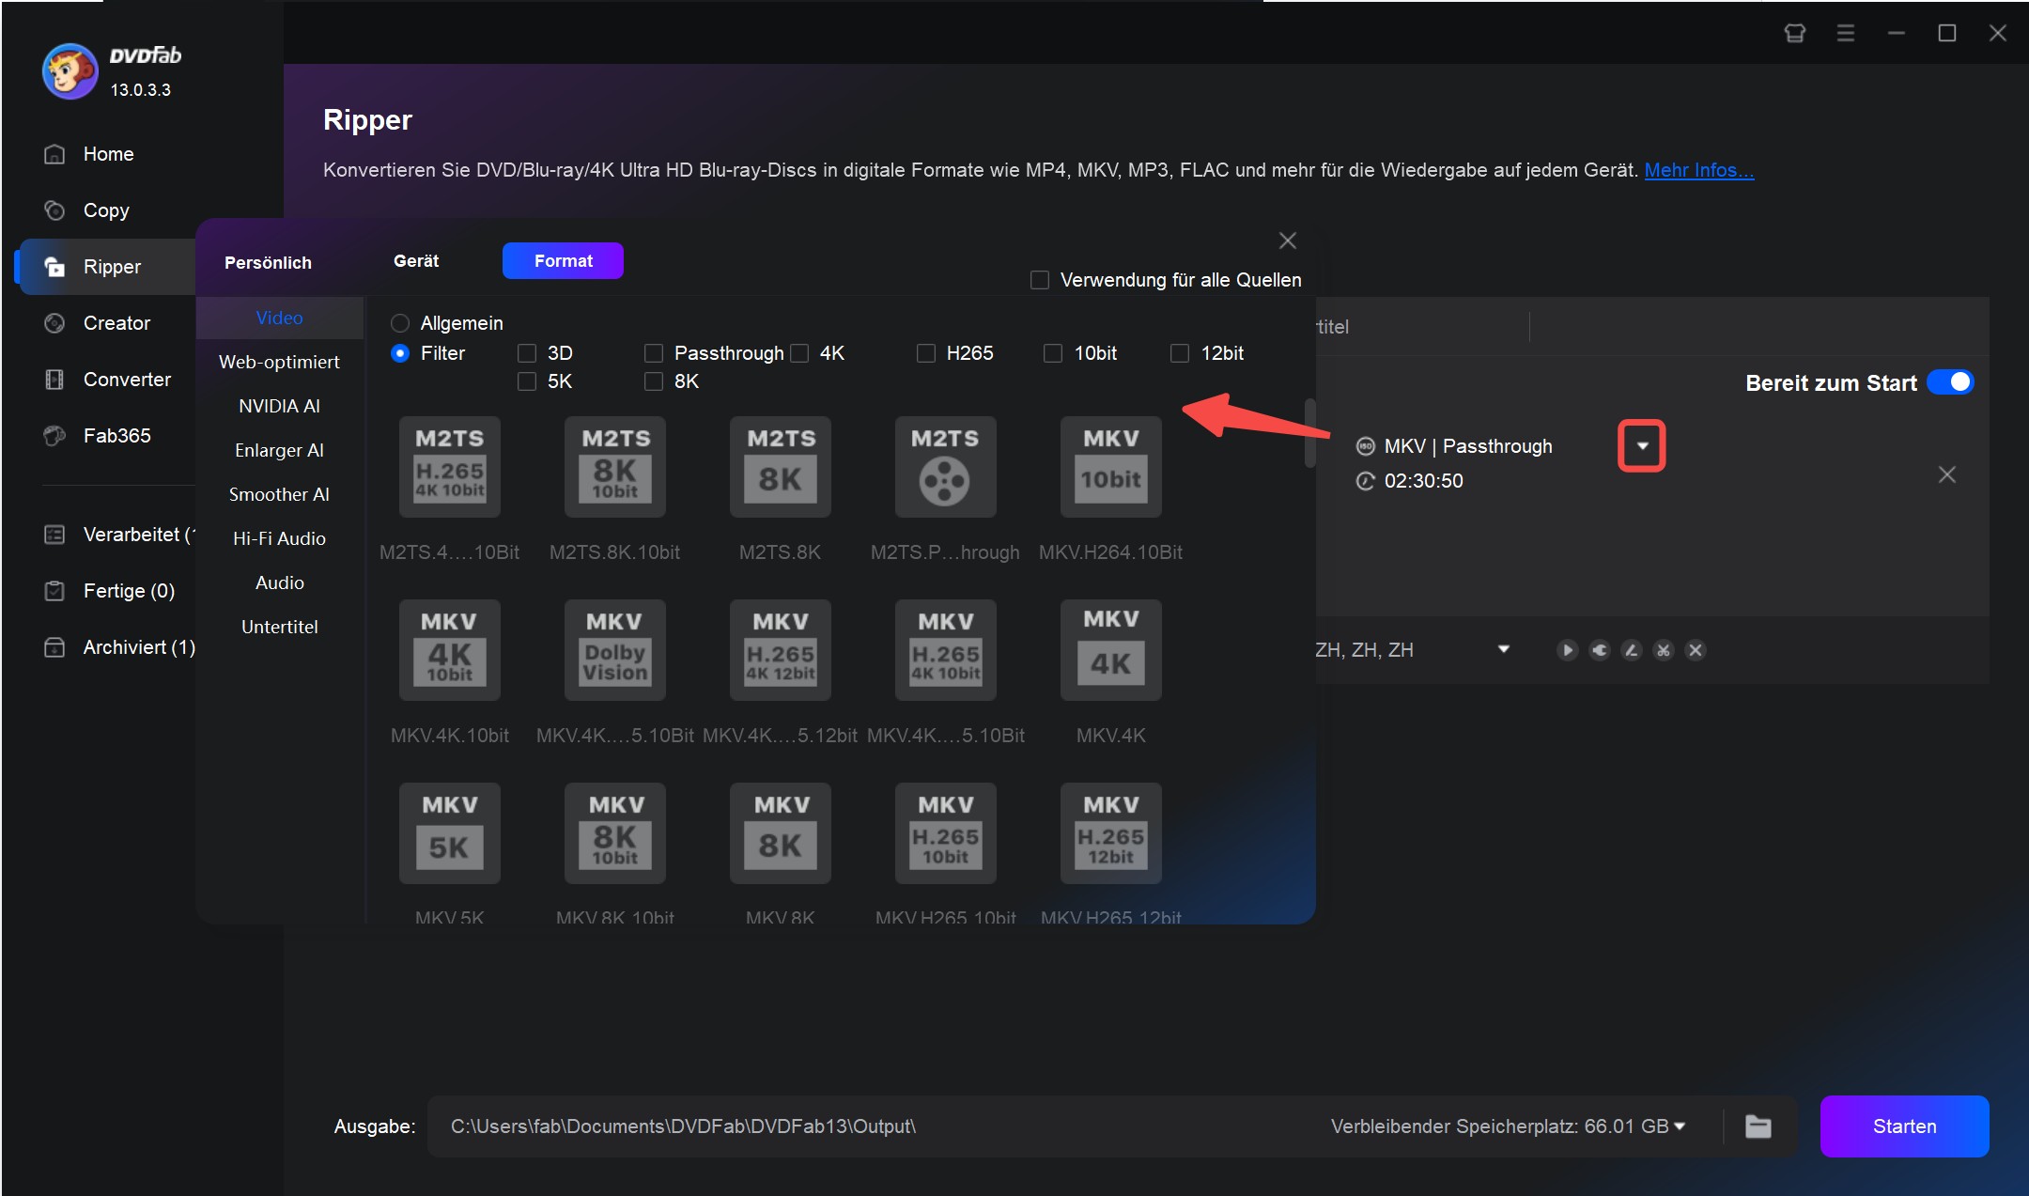
Task: Open the MKV Passthrough profile dropdown arrow
Action: coord(1641,446)
